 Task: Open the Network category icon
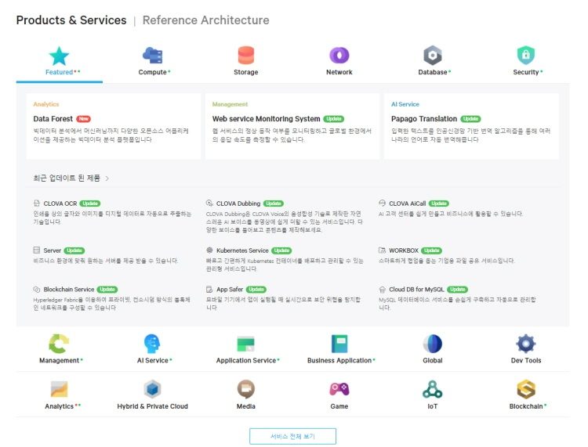(339, 56)
